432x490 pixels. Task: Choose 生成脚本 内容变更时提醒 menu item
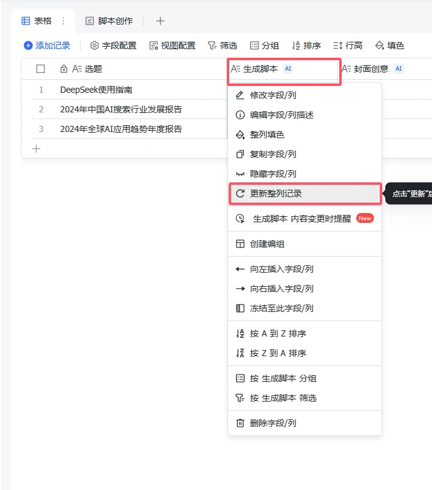pyautogui.click(x=305, y=219)
